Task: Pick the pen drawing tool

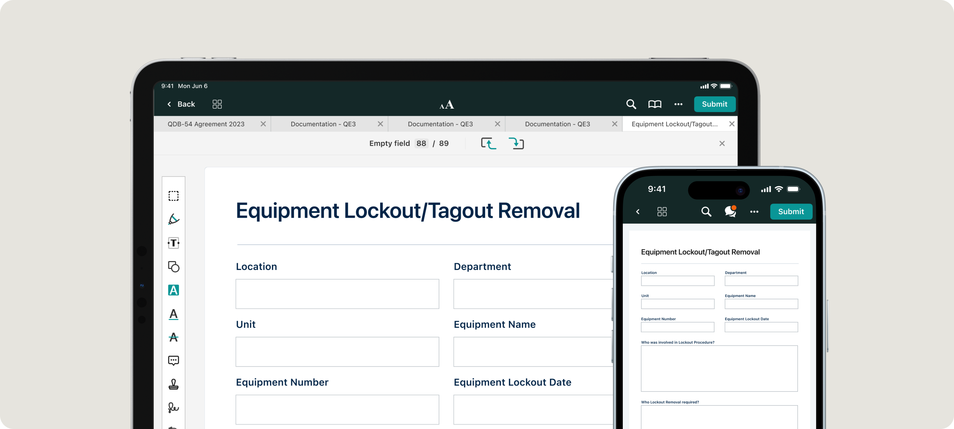Action: pos(173,220)
